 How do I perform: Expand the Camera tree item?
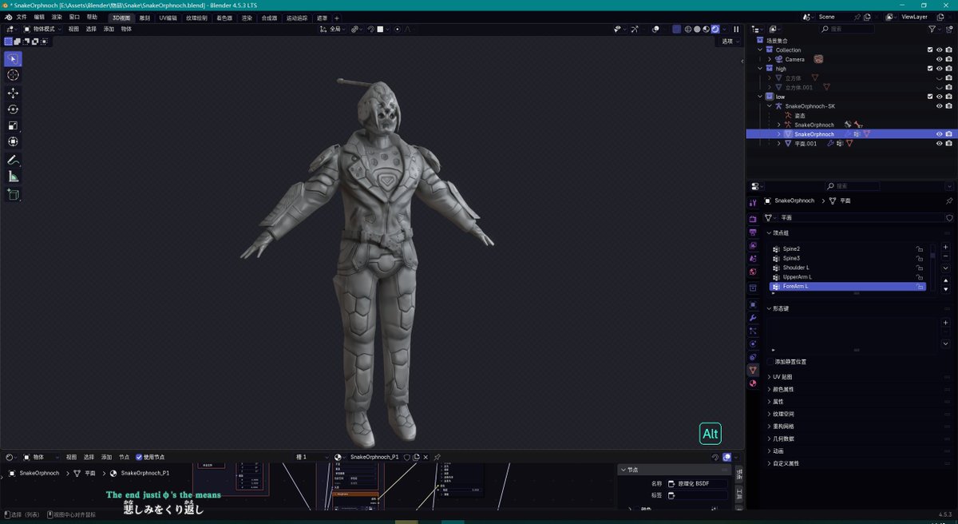click(x=770, y=59)
